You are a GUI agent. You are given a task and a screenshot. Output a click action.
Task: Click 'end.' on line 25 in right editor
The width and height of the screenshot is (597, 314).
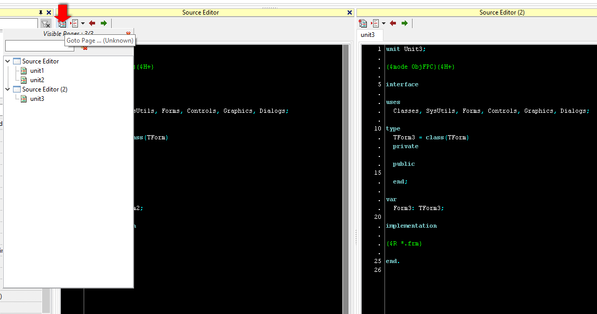[392, 261]
